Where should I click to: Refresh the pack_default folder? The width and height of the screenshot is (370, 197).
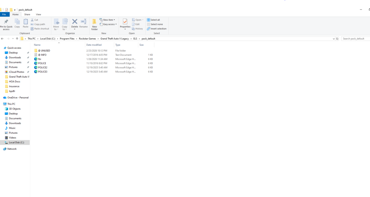pyautogui.click(x=337, y=39)
